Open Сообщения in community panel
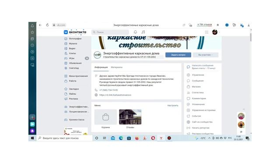Screen dimensions: 280x157 pyautogui.click(x=195, y=81)
